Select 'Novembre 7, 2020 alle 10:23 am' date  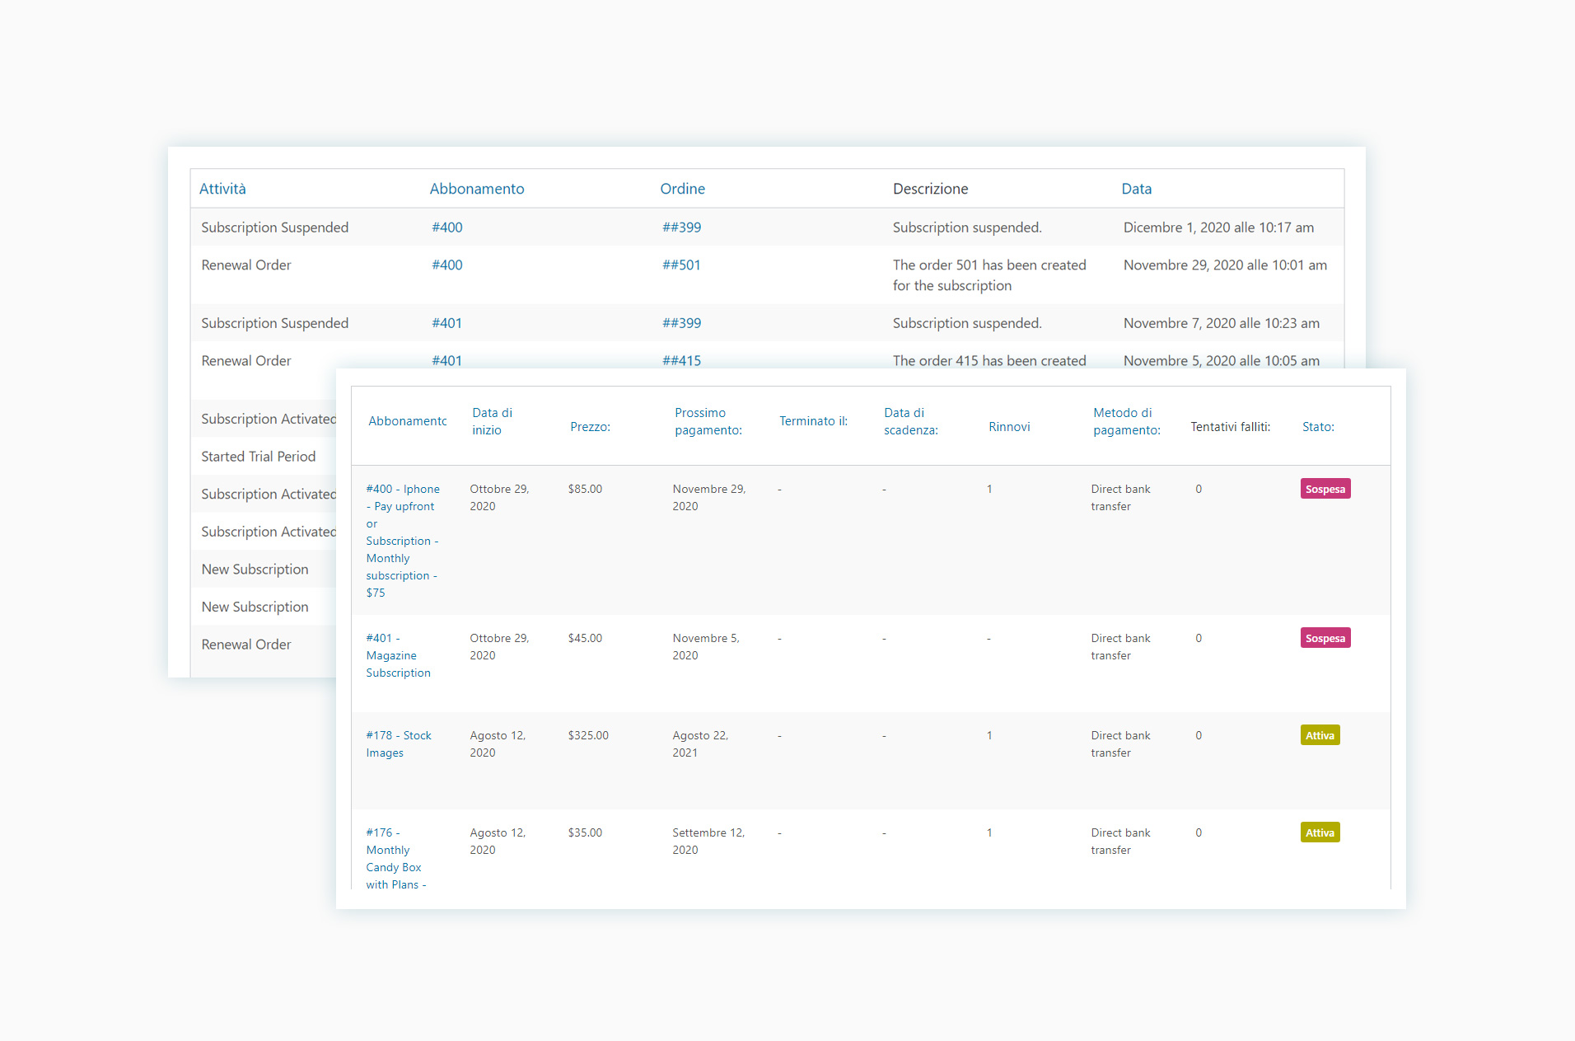(1222, 323)
